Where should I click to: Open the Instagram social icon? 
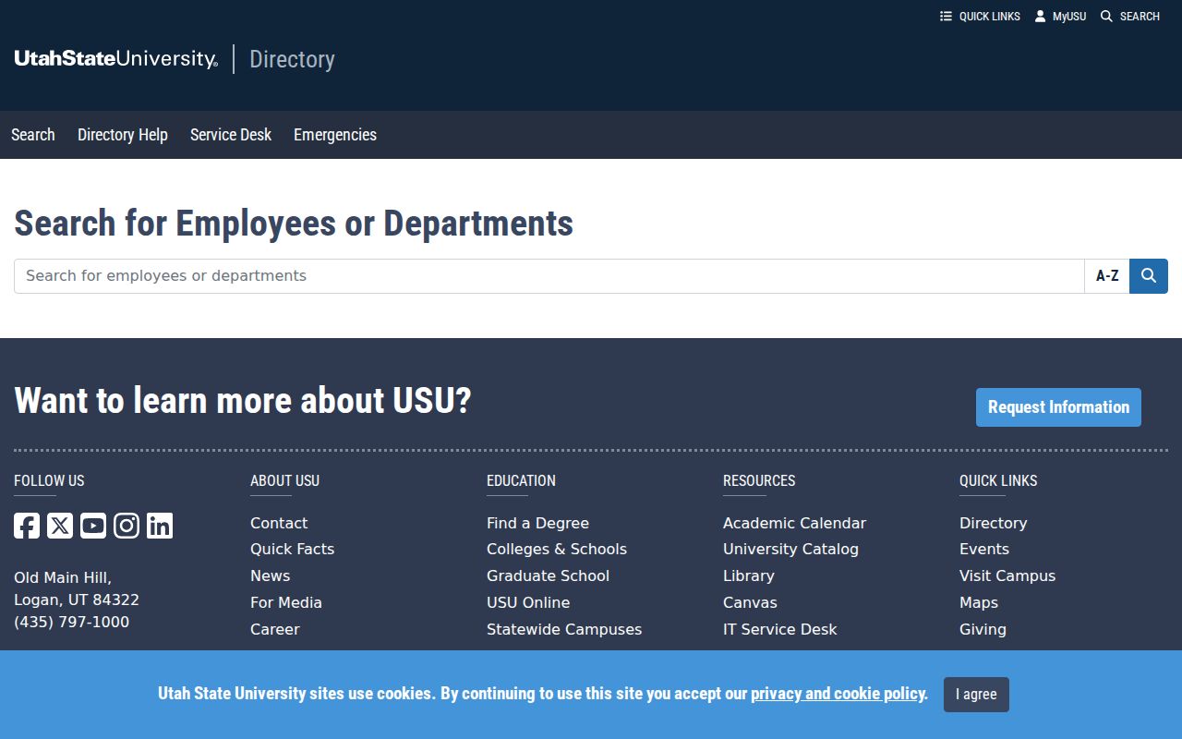(127, 526)
